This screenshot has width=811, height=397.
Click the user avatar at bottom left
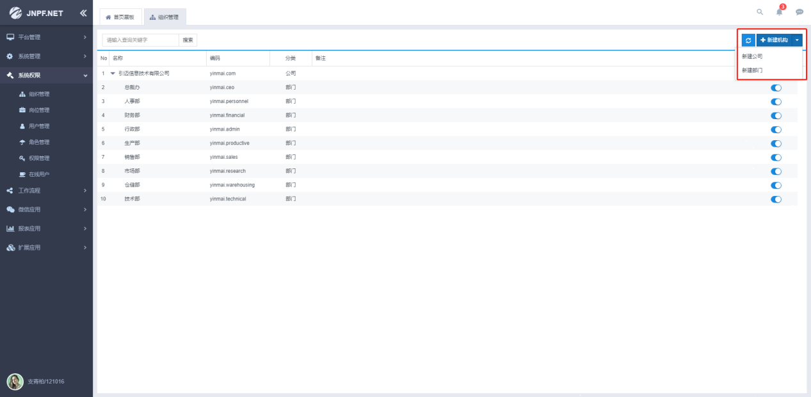[15, 382]
